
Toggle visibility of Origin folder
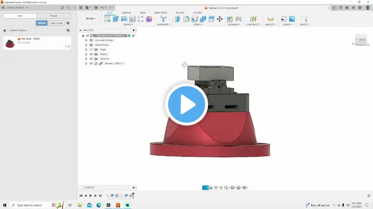(x=91, y=50)
